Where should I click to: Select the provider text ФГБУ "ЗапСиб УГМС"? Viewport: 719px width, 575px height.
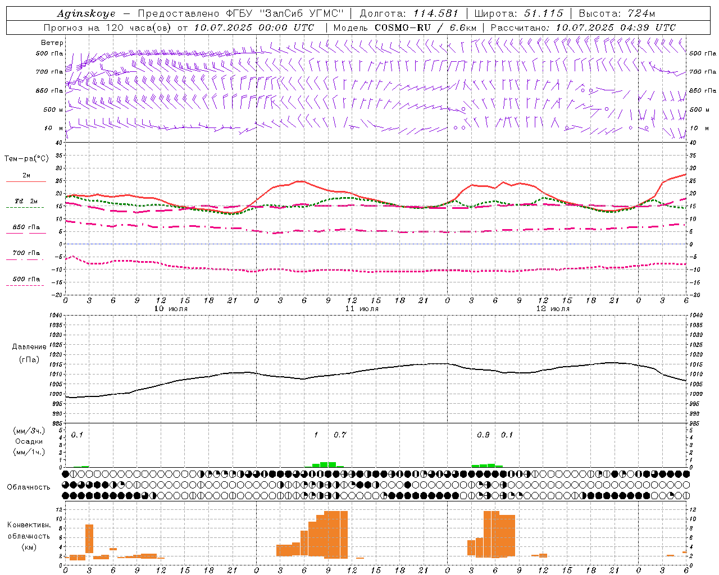[284, 13]
